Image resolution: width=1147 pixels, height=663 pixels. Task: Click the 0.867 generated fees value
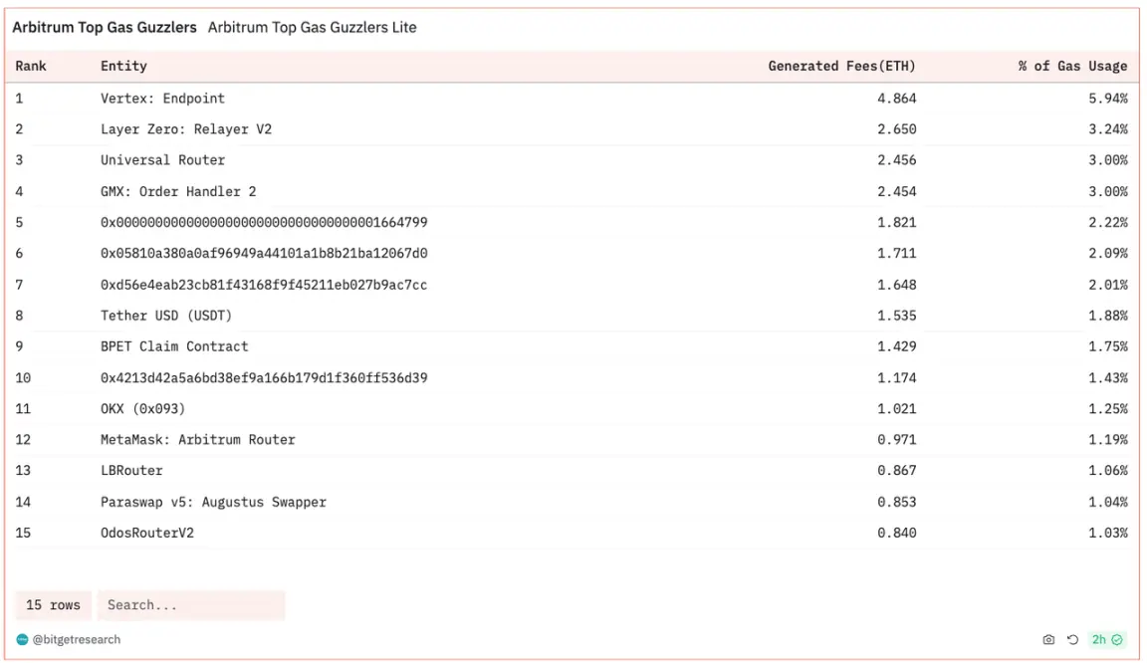(897, 471)
